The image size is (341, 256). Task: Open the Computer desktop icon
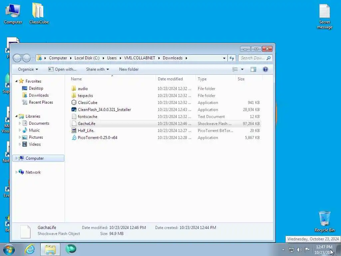click(13, 14)
